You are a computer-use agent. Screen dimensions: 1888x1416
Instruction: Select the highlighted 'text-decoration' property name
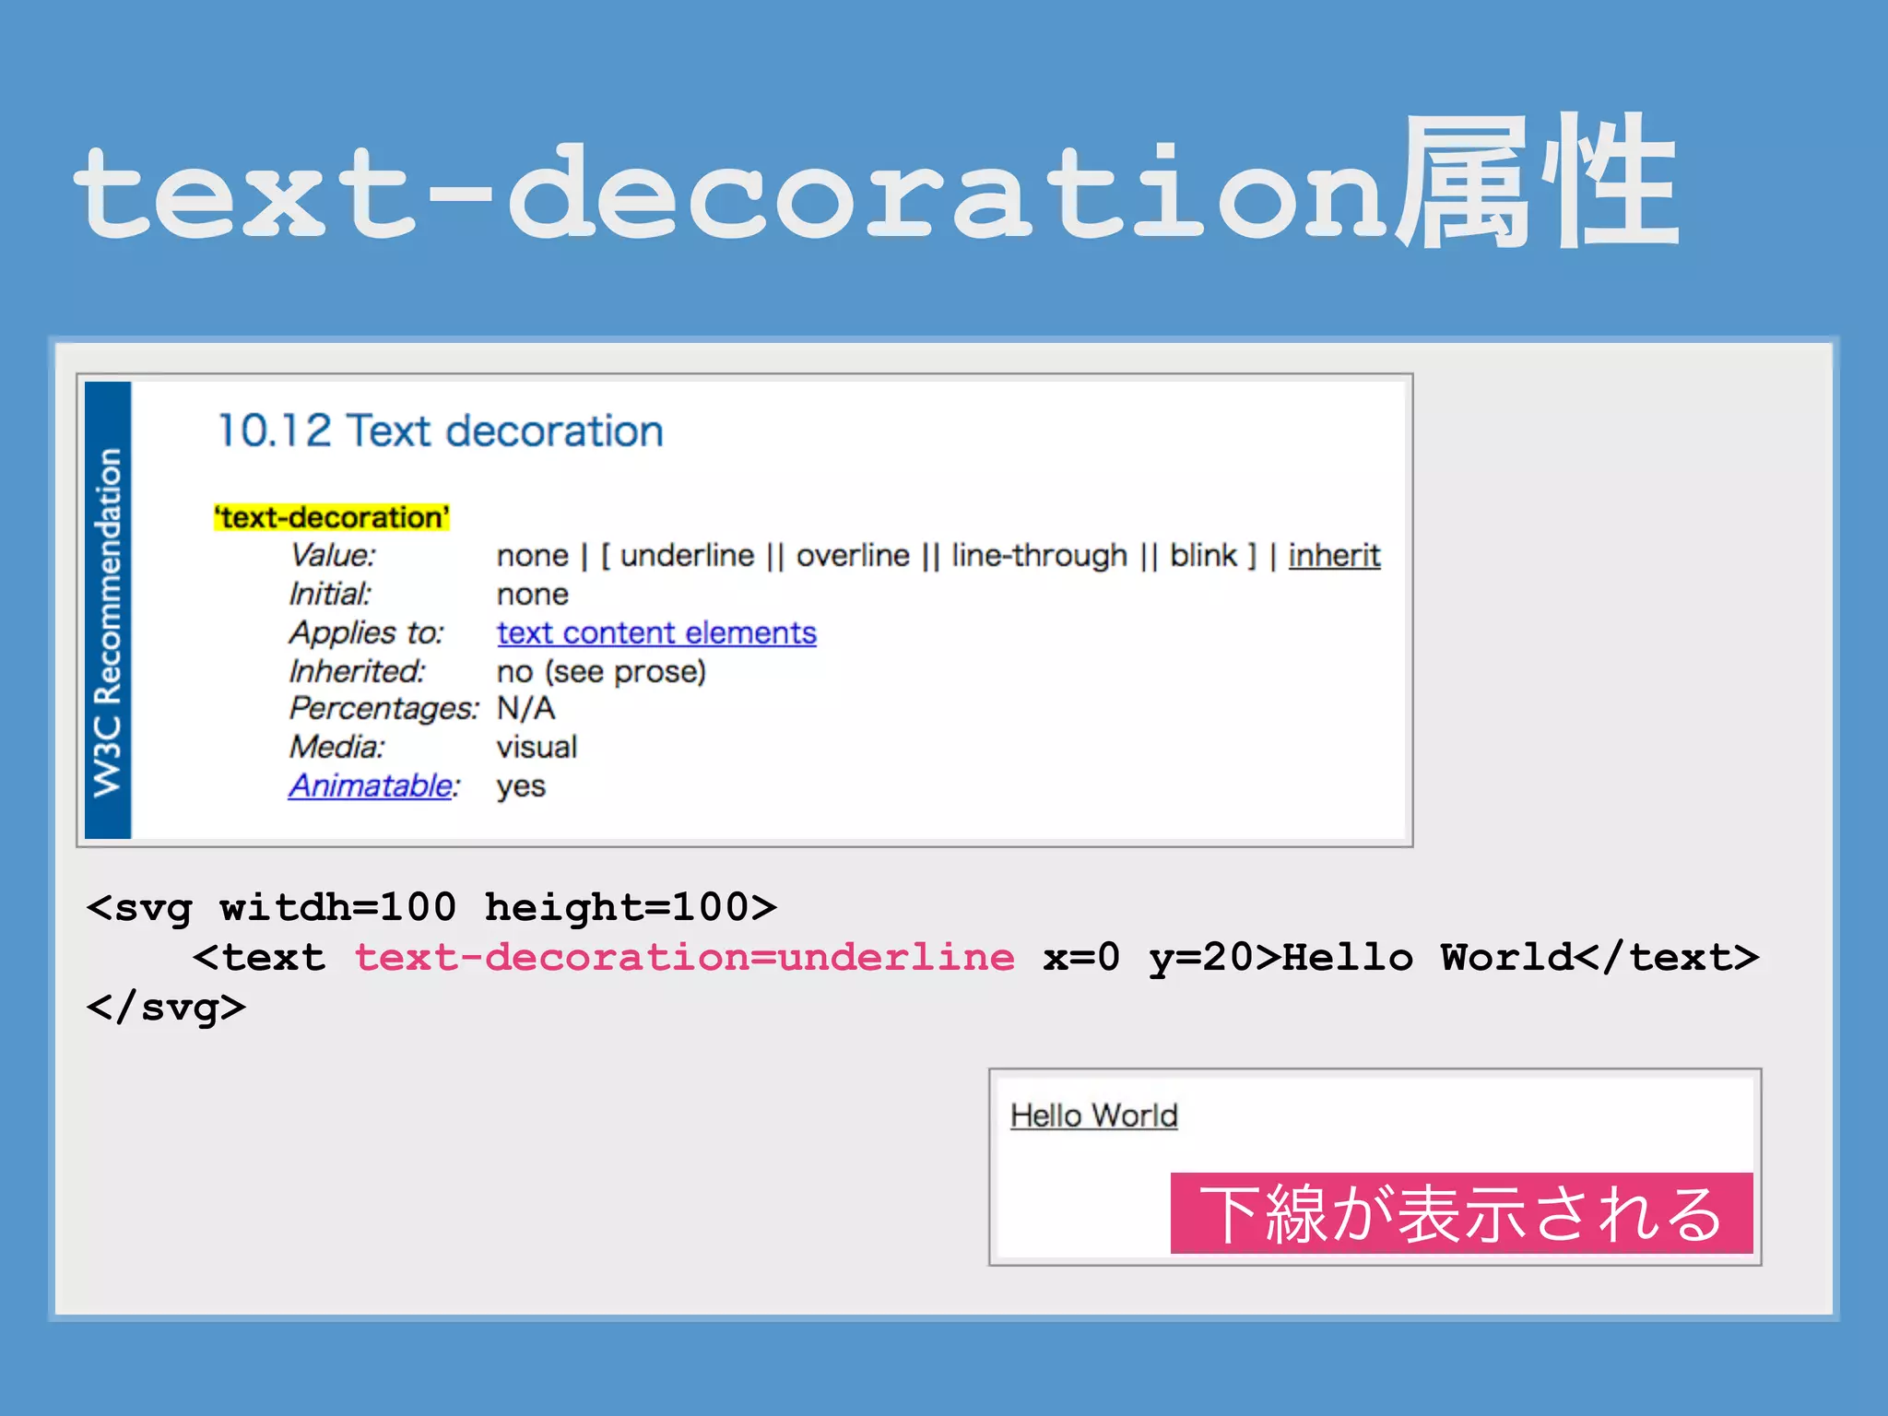tap(332, 517)
